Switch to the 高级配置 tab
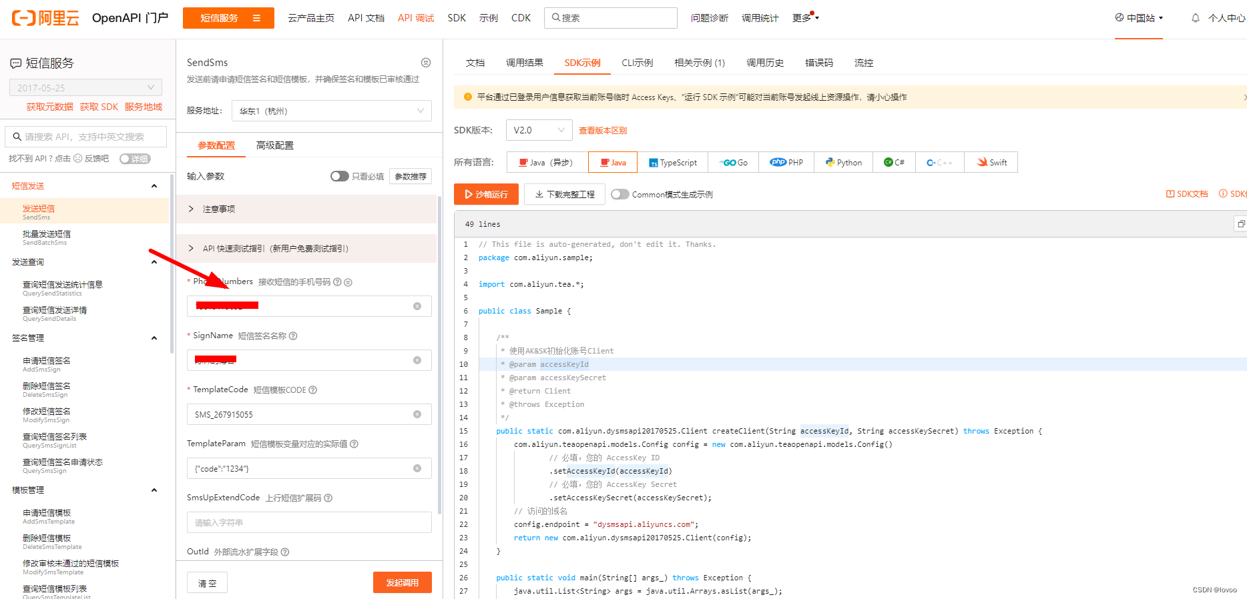 pyautogui.click(x=275, y=145)
